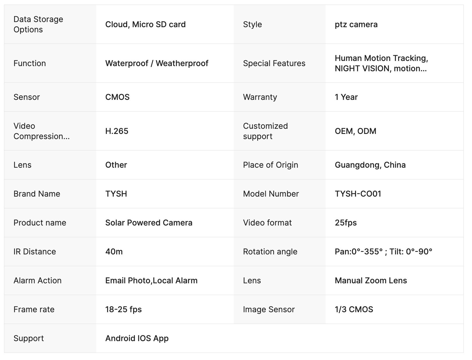Select the ptz camera style value

356,24
